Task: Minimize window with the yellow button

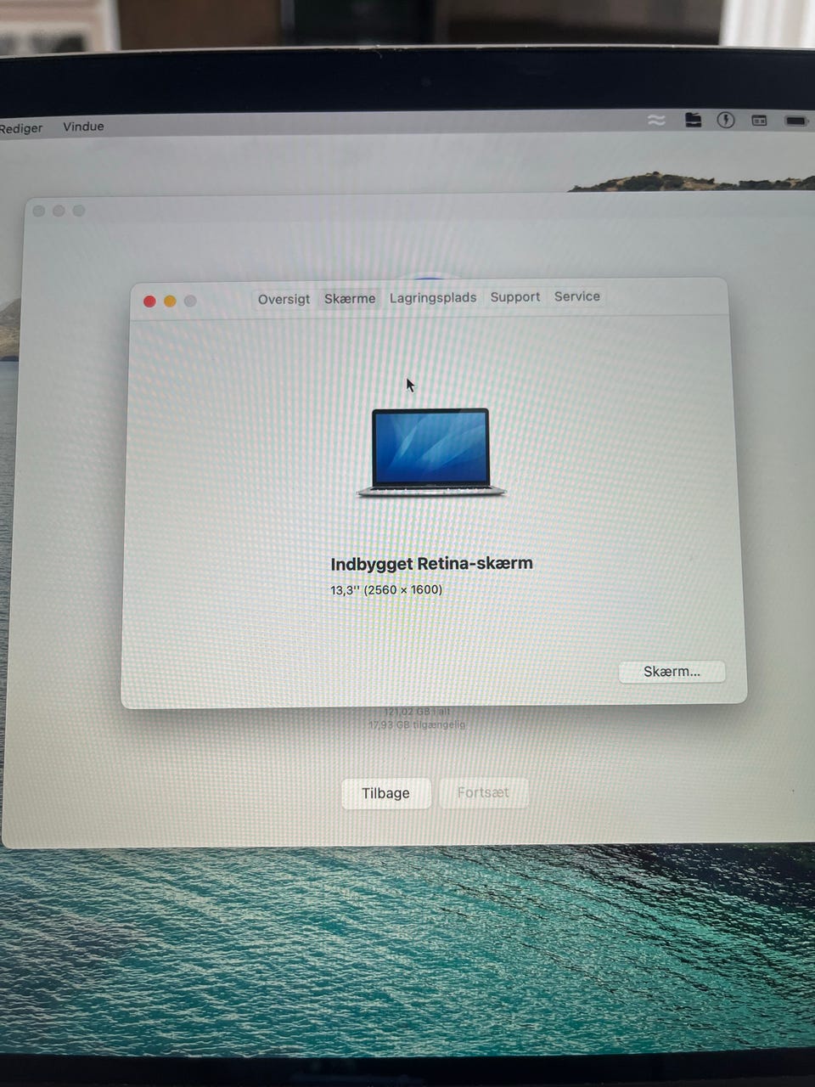Action: tap(170, 301)
